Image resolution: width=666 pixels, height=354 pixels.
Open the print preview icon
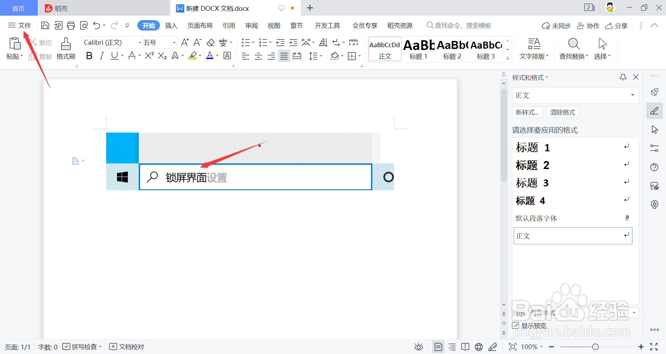[84, 25]
